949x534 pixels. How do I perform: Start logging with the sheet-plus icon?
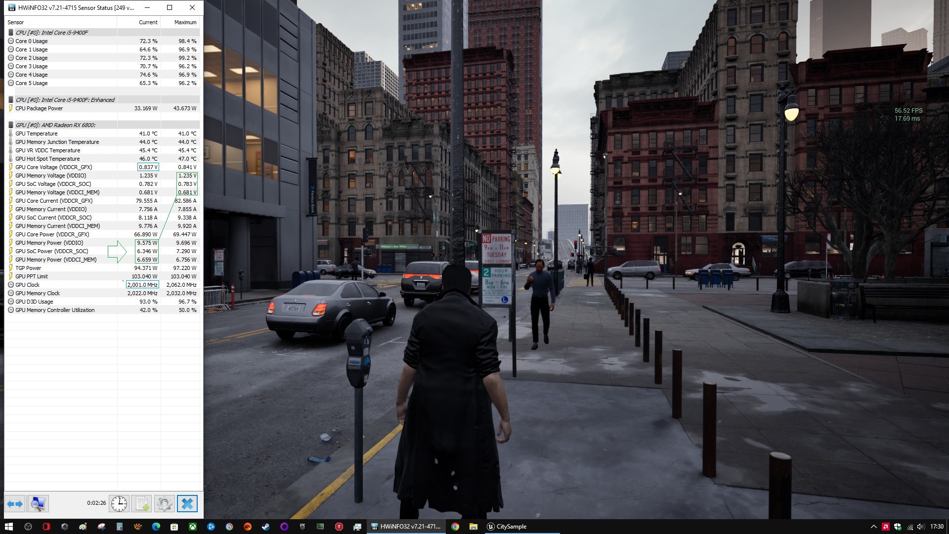(142, 504)
